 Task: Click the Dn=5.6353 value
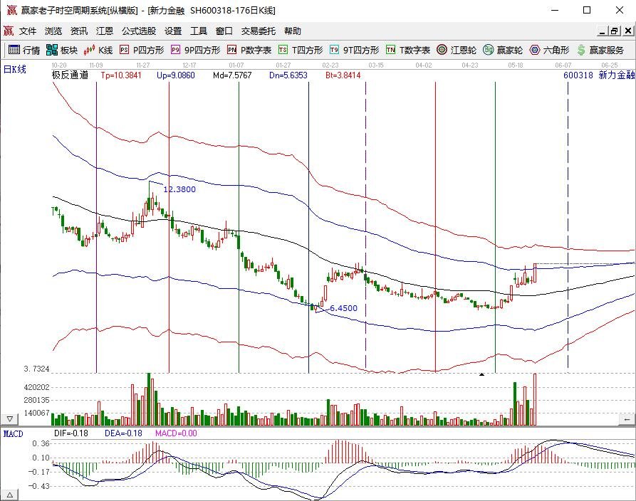point(288,75)
